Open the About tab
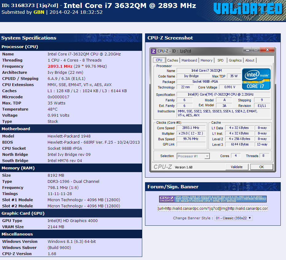Viewport: 286px width, 260px height. click(250, 60)
